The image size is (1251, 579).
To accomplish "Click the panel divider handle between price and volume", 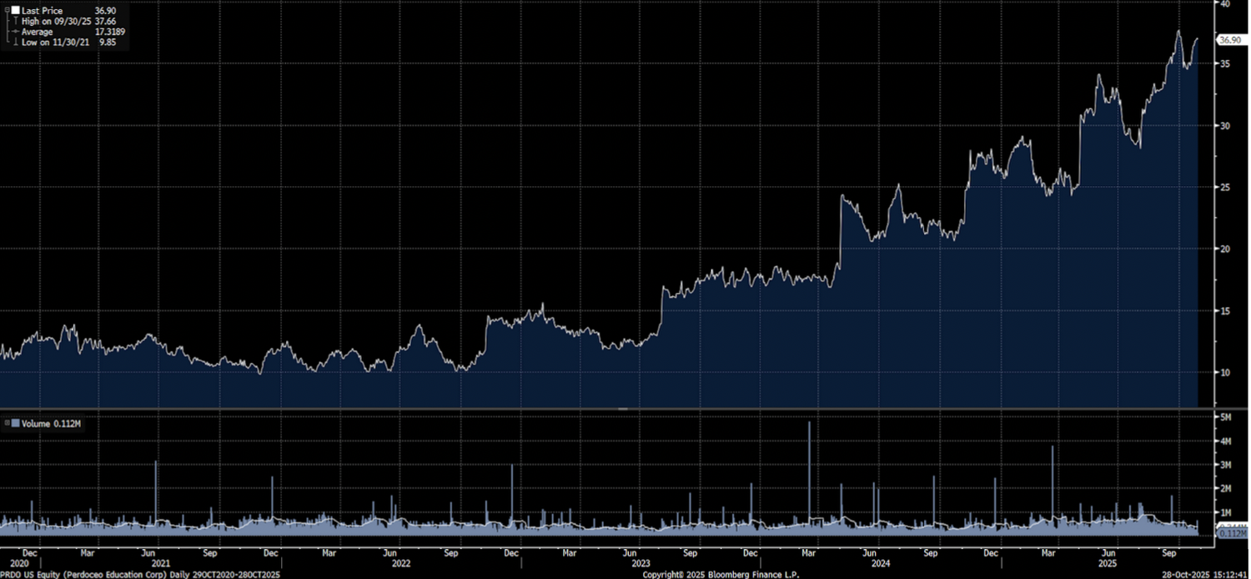I will tap(621, 409).
